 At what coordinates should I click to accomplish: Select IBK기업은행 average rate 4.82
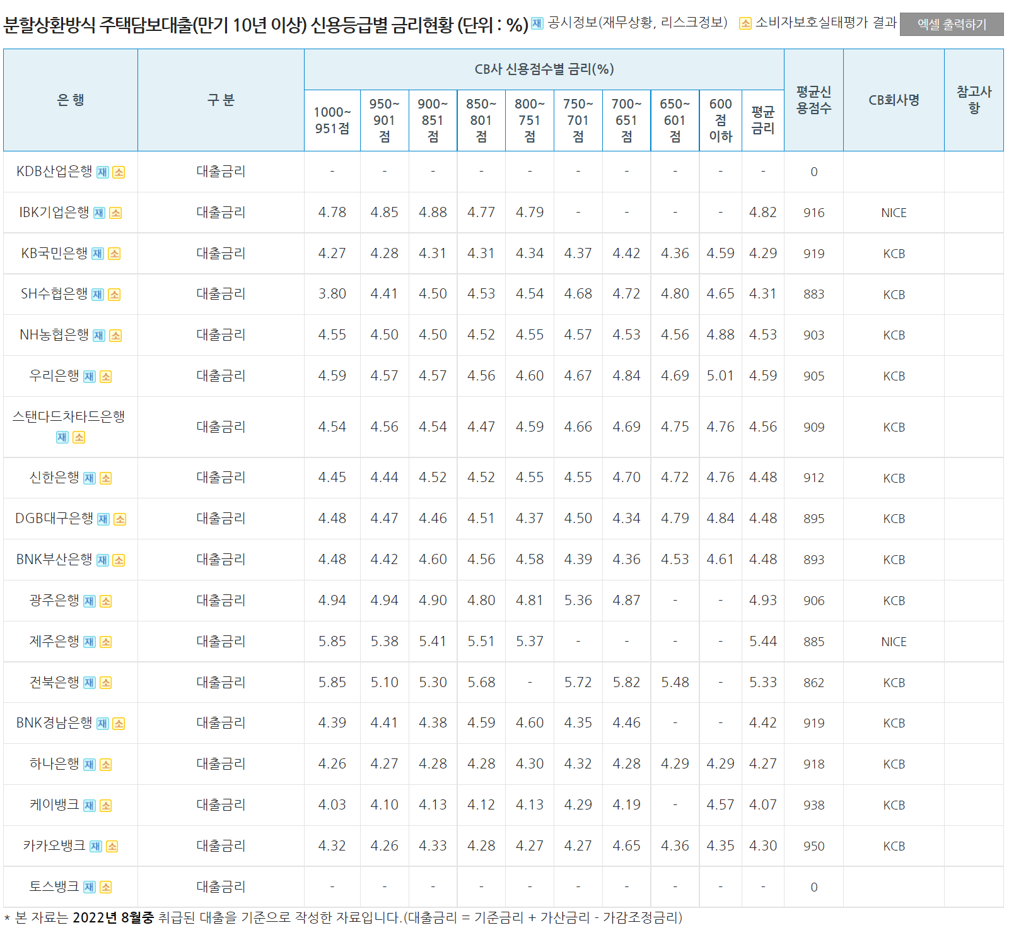coord(763,213)
